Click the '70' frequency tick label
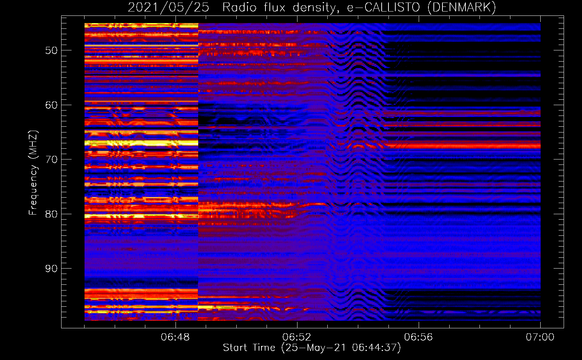 click(51, 159)
